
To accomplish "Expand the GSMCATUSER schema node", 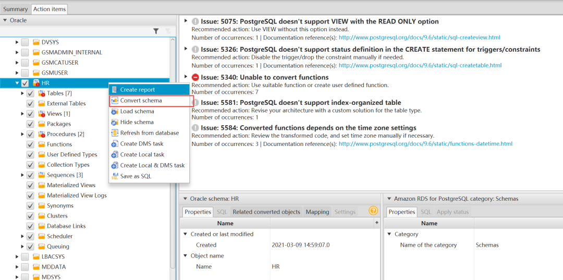I will click(17, 63).
